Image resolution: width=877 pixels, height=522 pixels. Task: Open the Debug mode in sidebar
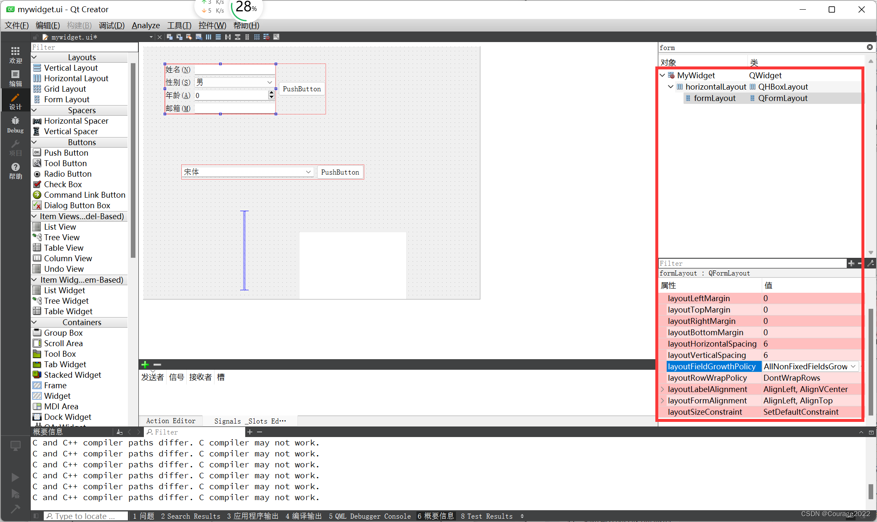pos(15,125)
